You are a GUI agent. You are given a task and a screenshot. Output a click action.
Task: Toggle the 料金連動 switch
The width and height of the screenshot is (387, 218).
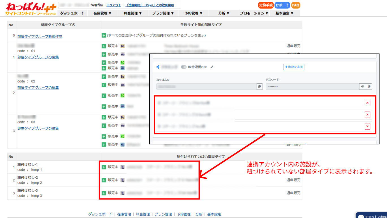click(x=184, y=67)
